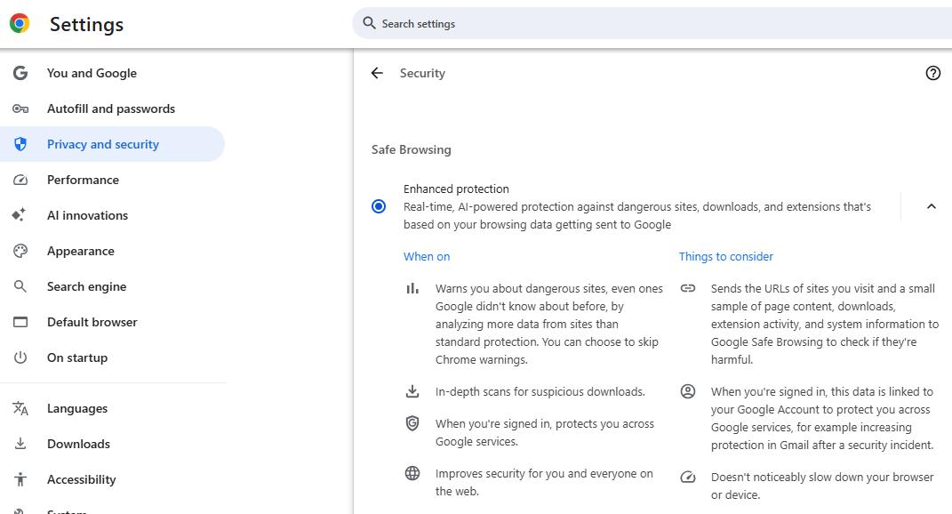The height and width of the screenshot is (514, 952).
Task: Click the accessibility figure icon in sidebar
Action: pos(20,479)
